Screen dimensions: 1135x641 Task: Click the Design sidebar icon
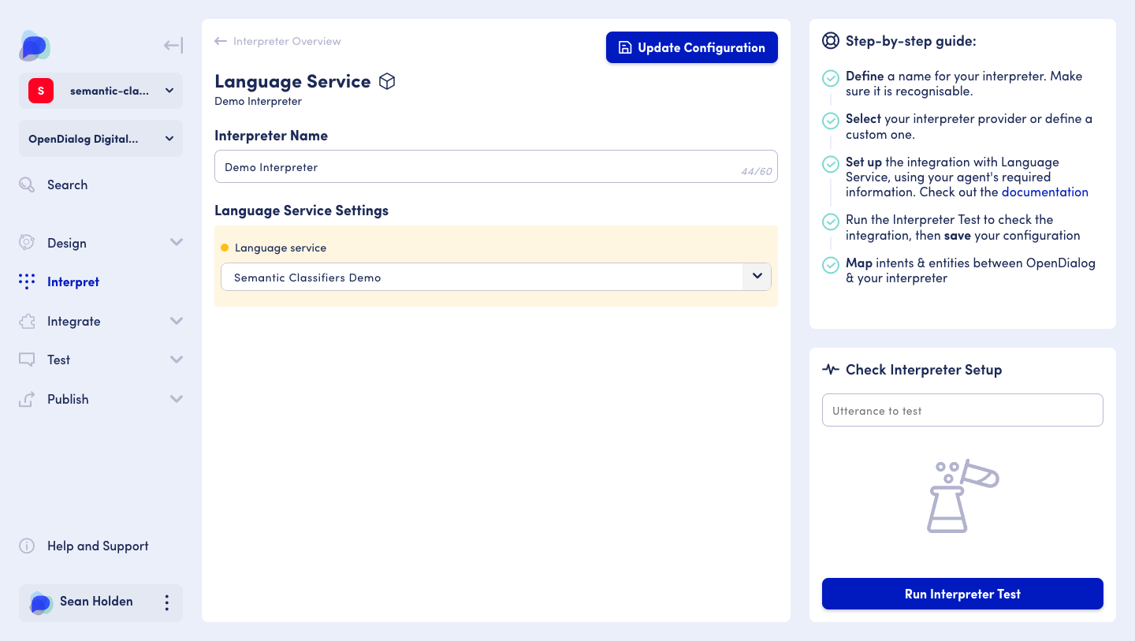[27, 243]
